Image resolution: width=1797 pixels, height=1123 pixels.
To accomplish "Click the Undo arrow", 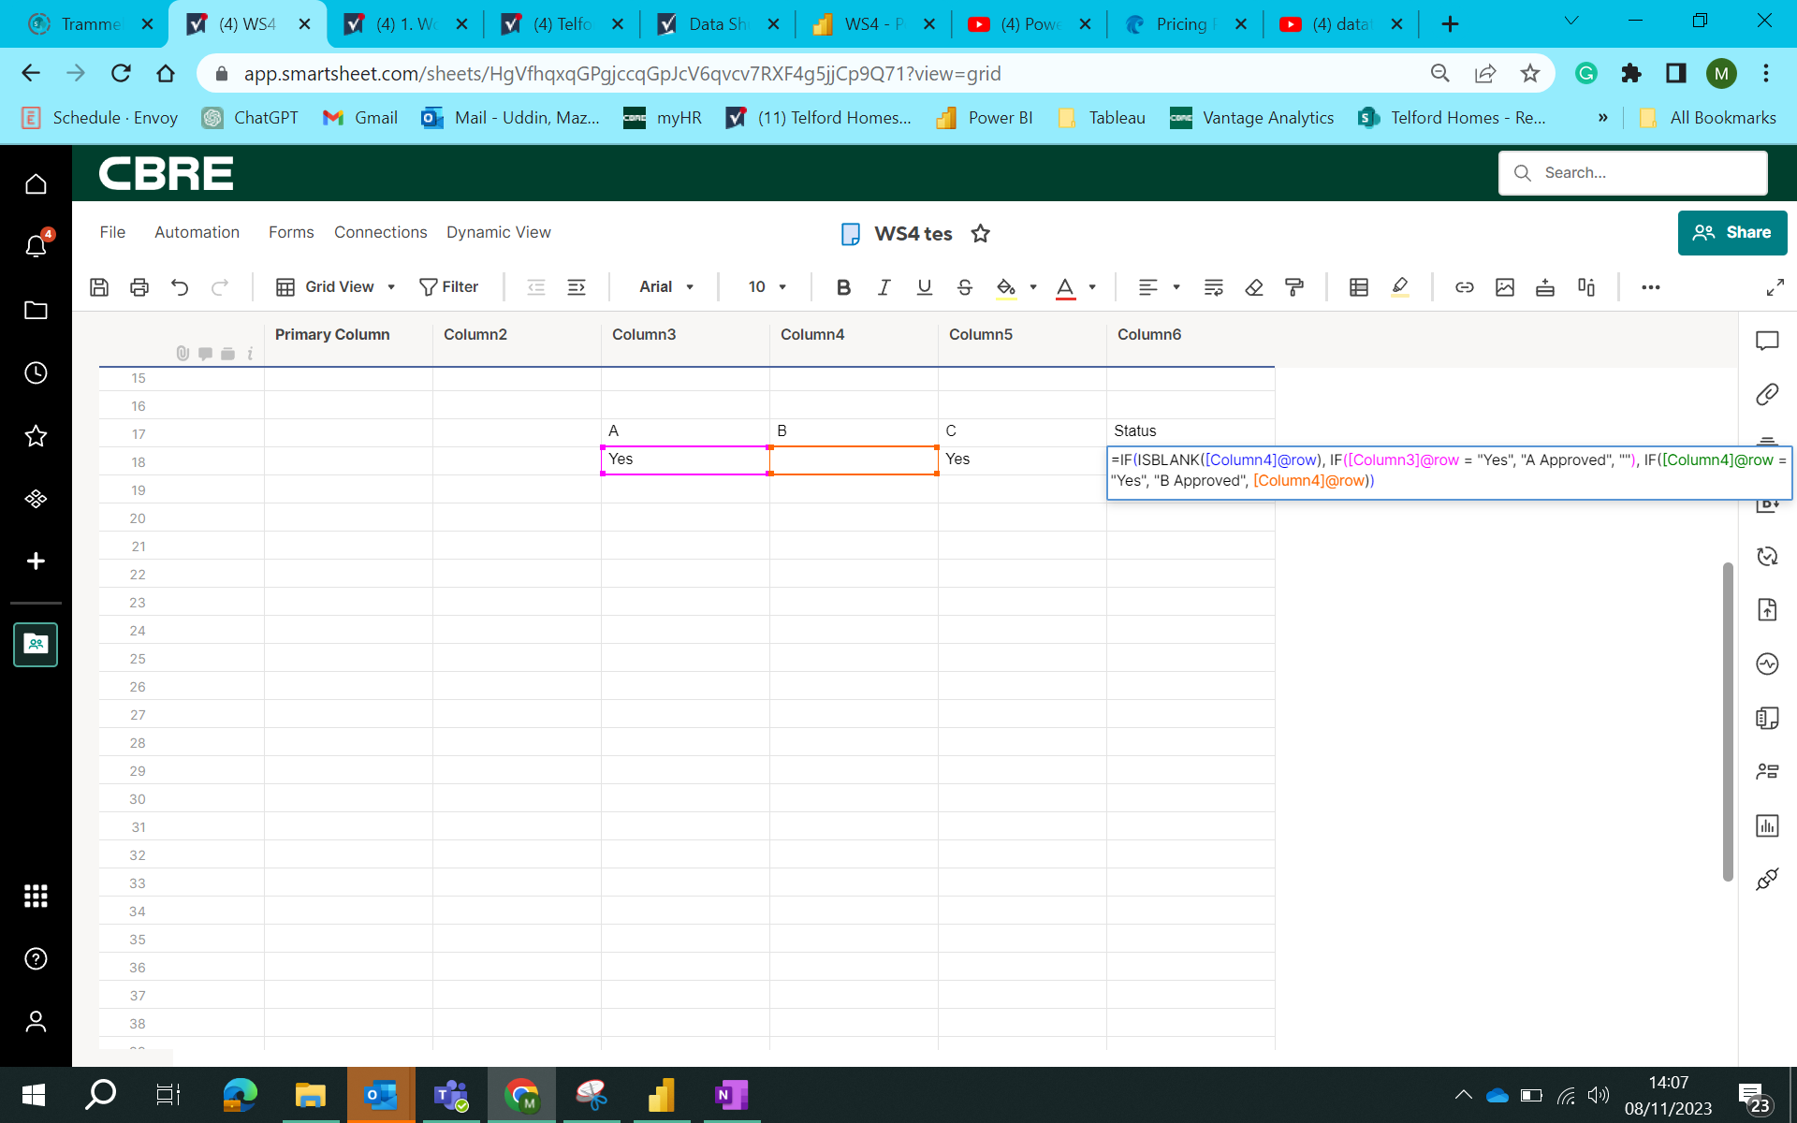I will tap(180, 287).
